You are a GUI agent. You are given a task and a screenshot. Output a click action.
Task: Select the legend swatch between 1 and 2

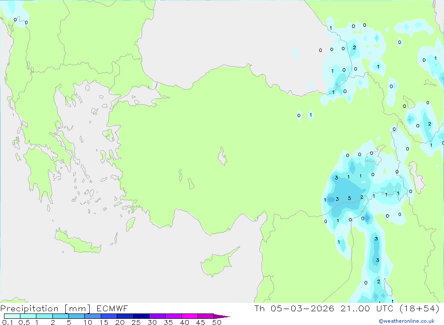click(44, 316)
